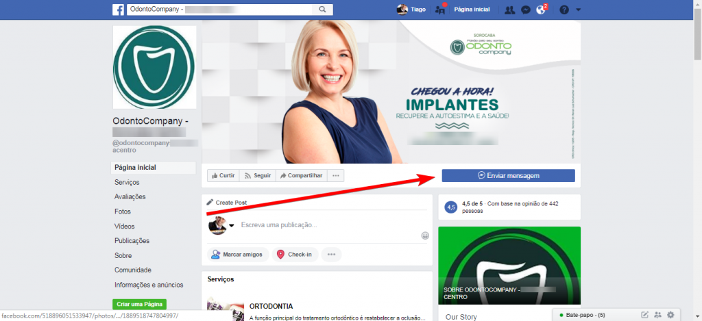Open chat settings gear icon
The image size is (702, 321).
coord(670,315)
